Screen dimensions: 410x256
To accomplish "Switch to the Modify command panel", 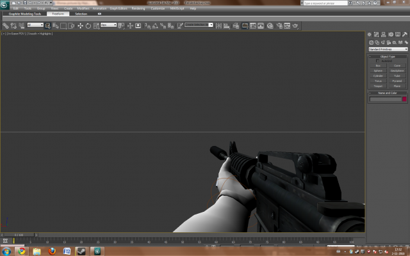I will [376, 35].
